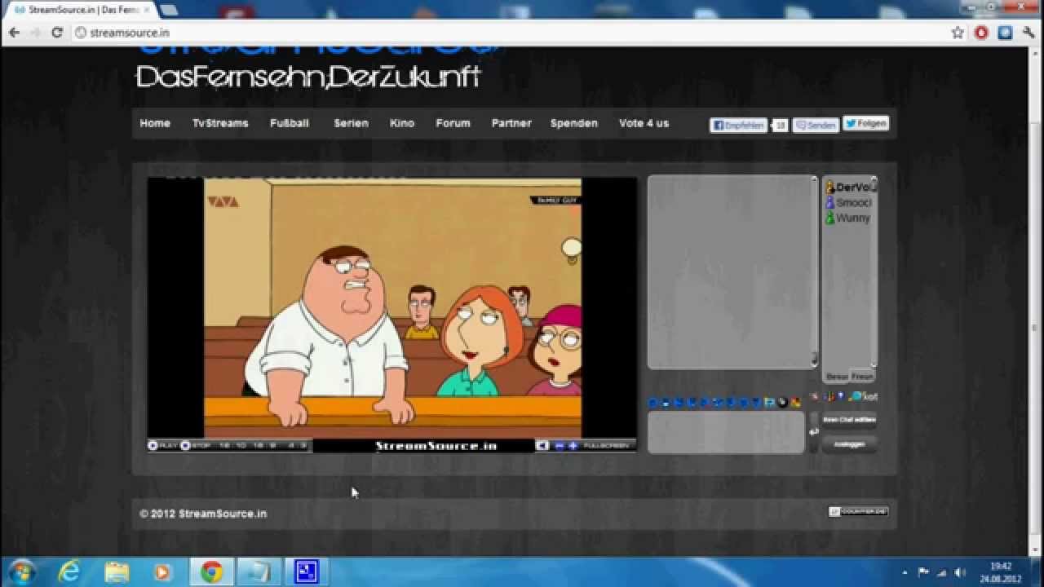The image size is (1044, 587).
Task: Click the blue recorder taskbar icon
Action: [307, 572]
